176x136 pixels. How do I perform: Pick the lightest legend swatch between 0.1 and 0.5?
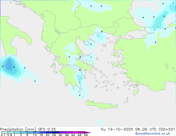point(5,132)
